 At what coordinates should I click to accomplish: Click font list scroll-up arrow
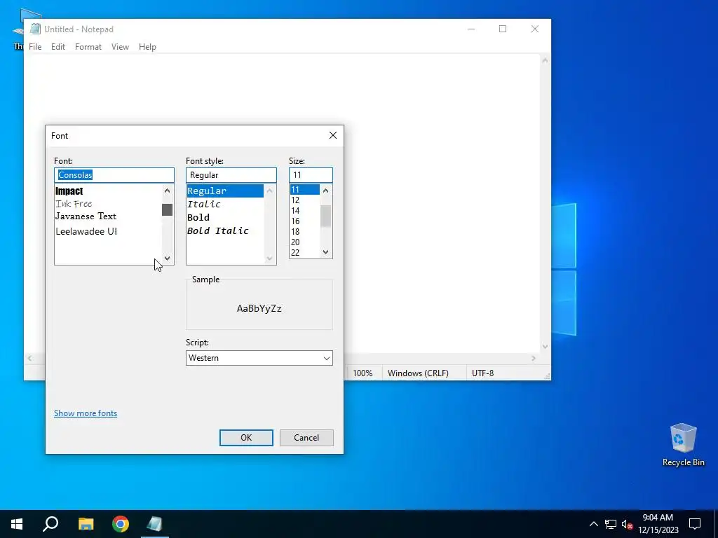[167, 191]
